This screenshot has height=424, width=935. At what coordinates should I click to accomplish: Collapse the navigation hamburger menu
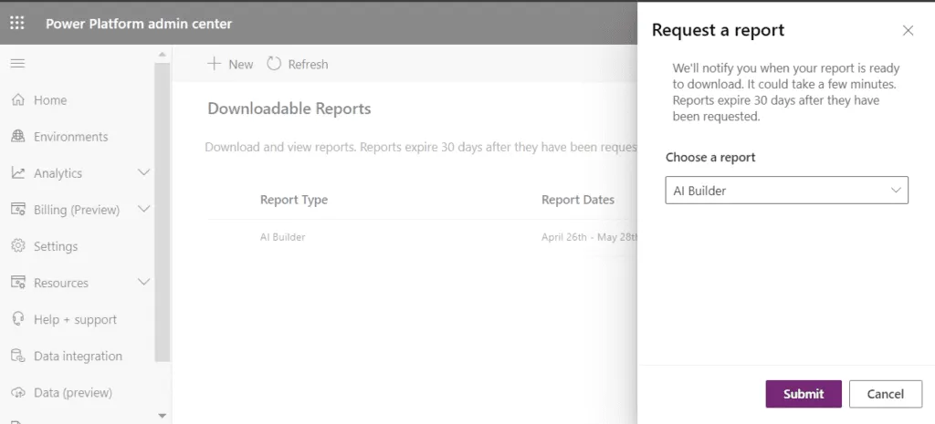[x=17, y=63]
